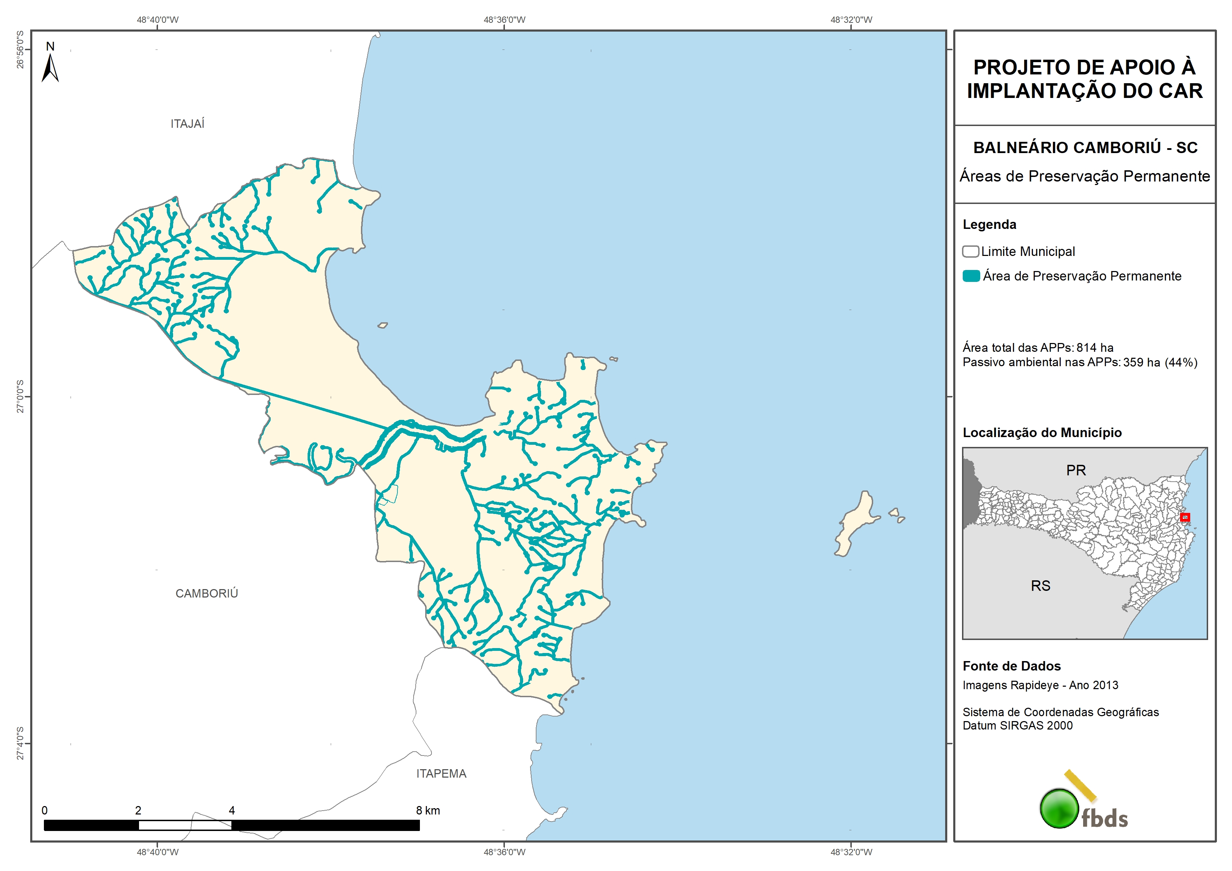Click the Área total das APPs text
The height and width of the screenshot is (871, 1232).
pos(1037,348)
